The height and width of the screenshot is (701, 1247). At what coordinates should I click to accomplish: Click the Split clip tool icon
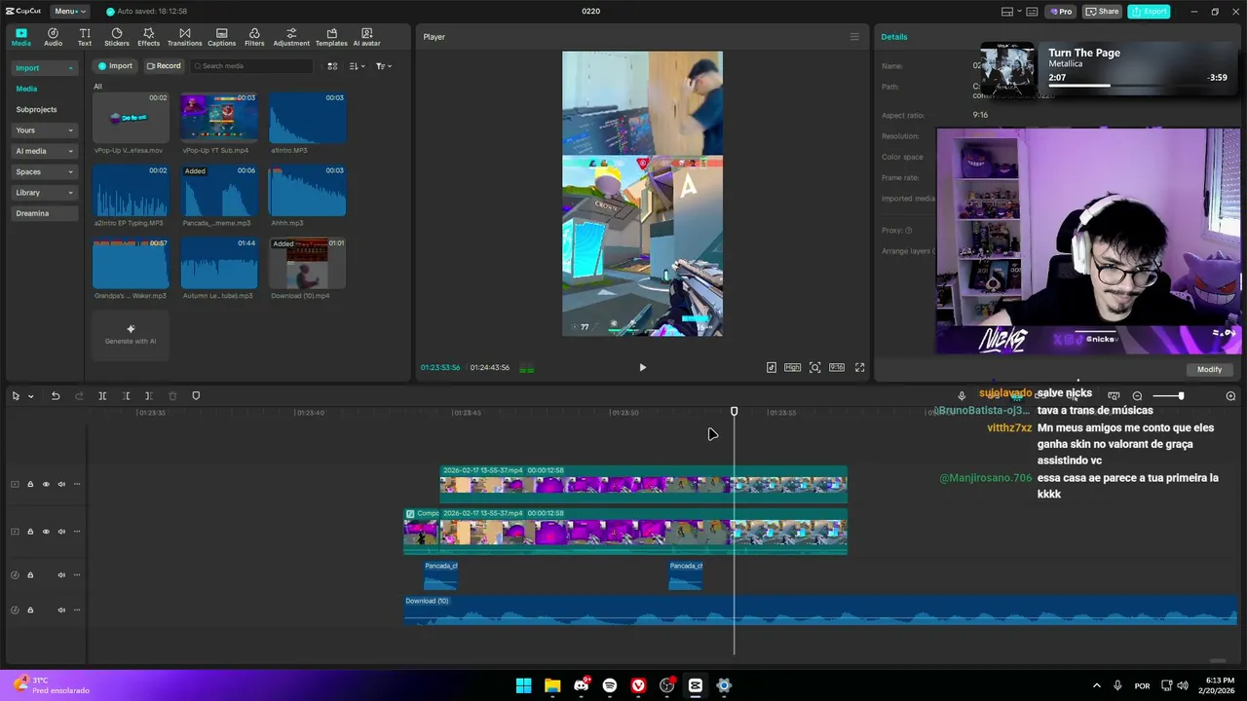click(x=102, y=396)
